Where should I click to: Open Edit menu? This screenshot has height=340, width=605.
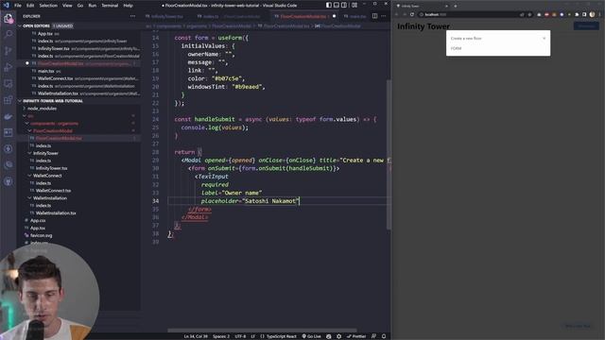(30, 6)
